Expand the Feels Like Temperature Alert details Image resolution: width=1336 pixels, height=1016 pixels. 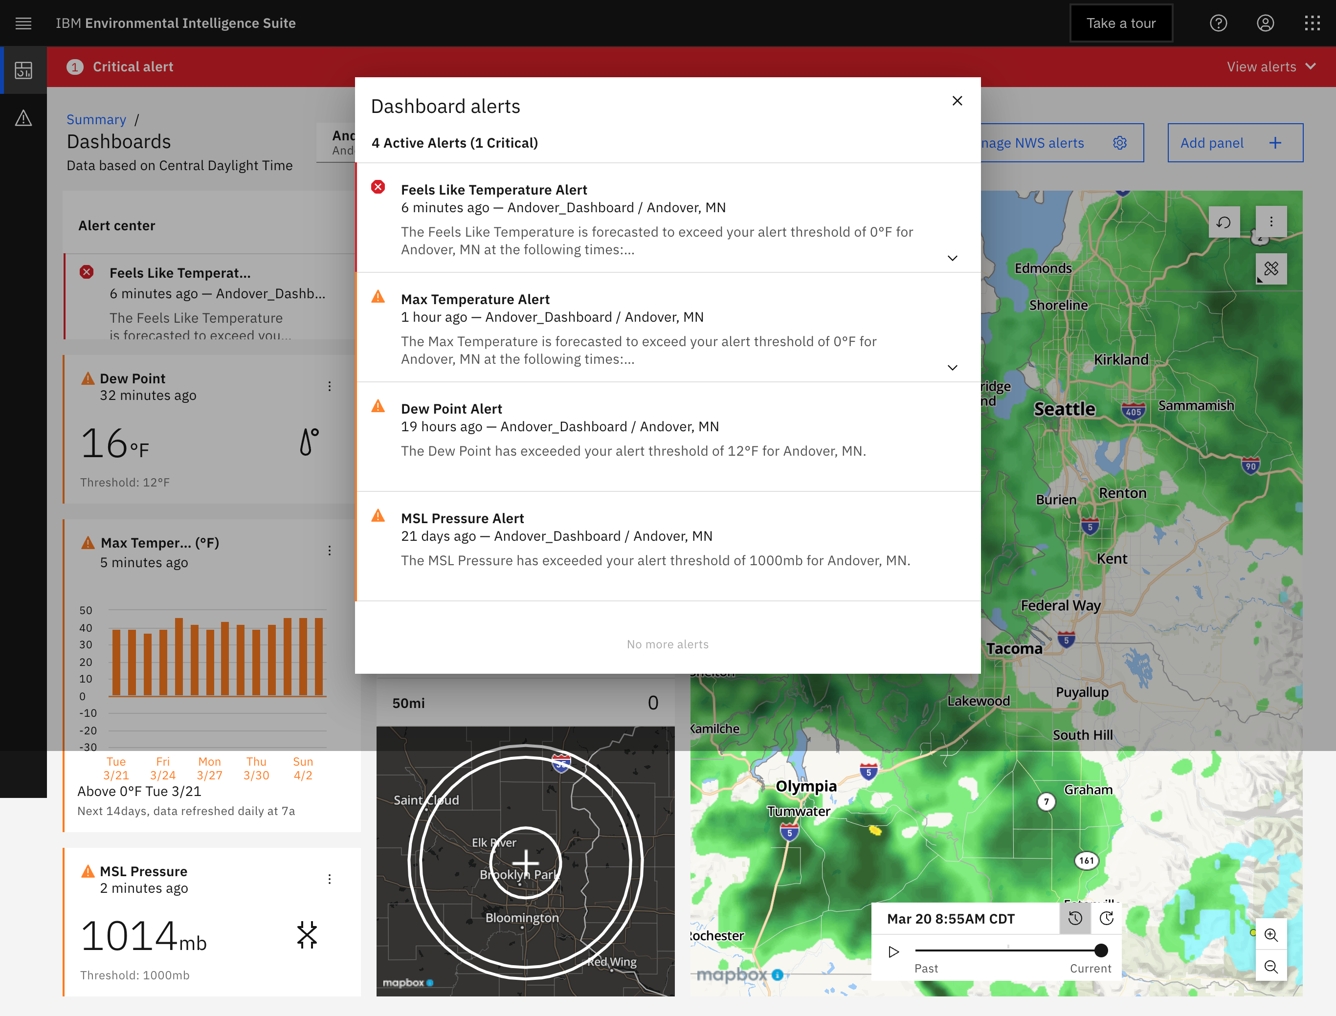coord(952,258)
